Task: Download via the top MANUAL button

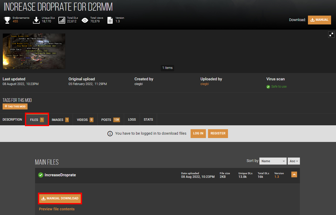Action: [319, 20]
